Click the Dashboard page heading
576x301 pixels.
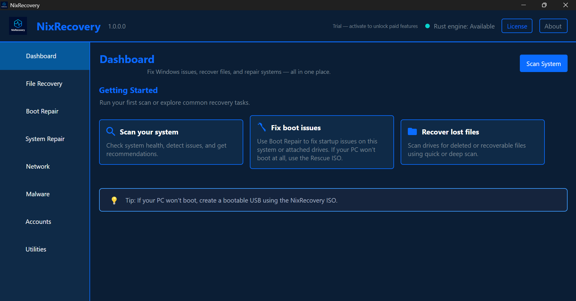(127, 59)
